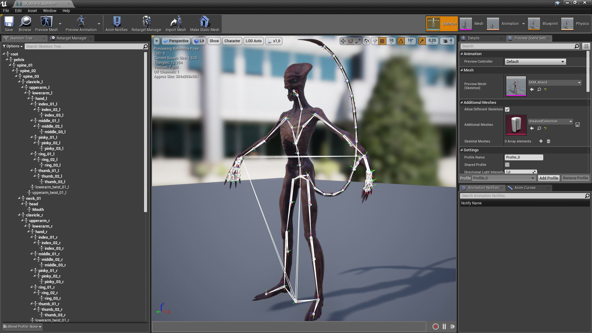The height and width of the screenshot is (333, 592).
Task: Open the viewport Character menu
Action: coord(232,41)
